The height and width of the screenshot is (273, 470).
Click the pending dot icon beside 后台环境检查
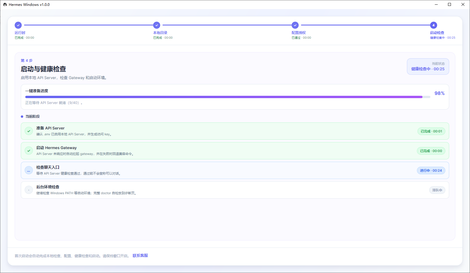pos(29,190)
